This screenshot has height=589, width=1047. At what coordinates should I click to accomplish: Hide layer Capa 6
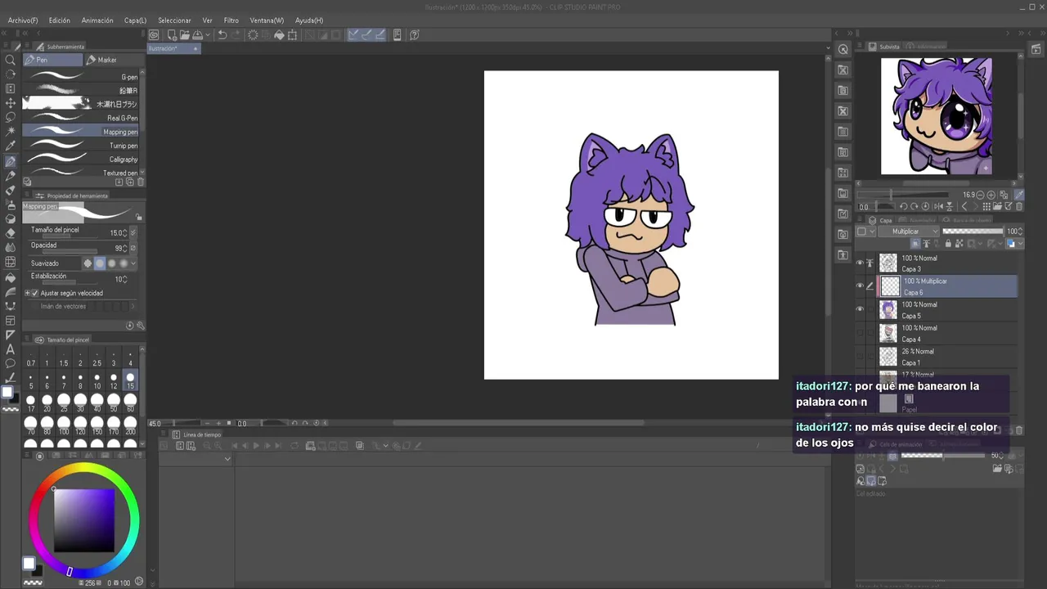click(860, 286)
